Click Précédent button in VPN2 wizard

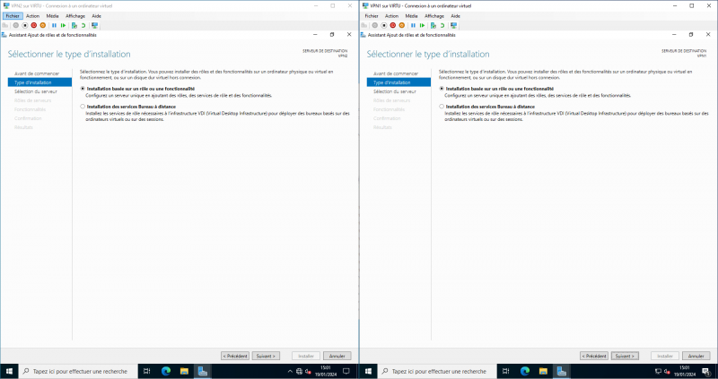(235, 356)
